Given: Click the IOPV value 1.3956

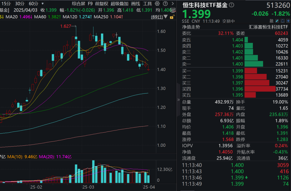Looking at the screenshot, I should click(x=225, y=146).
